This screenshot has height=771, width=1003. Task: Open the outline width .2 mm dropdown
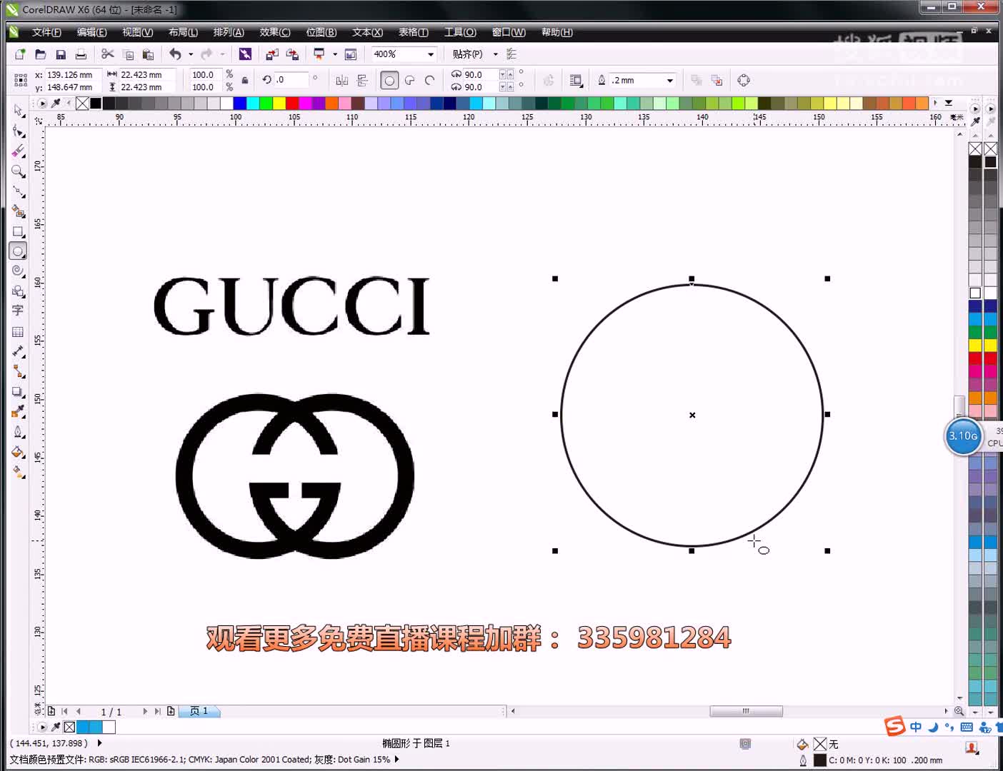[x=669, y=81]
